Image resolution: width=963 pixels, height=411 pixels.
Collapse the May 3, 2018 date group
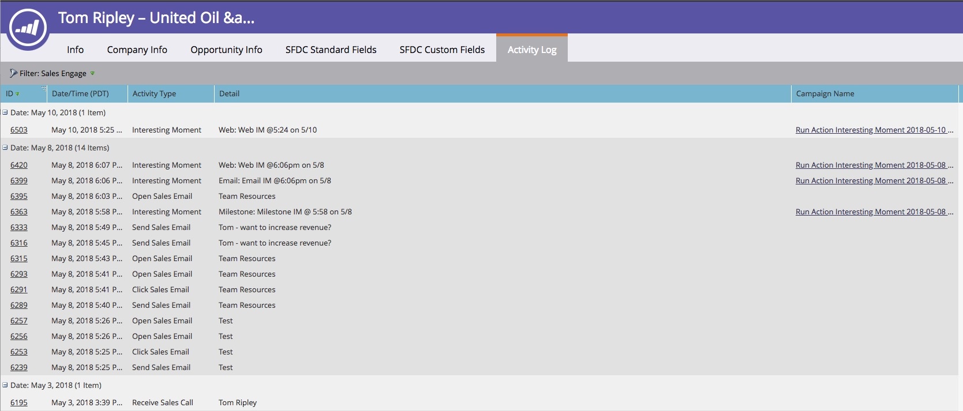[5, 385]
